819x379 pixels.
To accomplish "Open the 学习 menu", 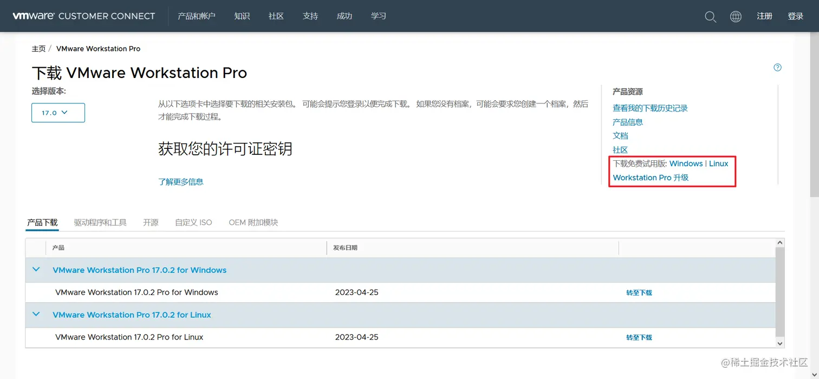I will pos(379,16).
